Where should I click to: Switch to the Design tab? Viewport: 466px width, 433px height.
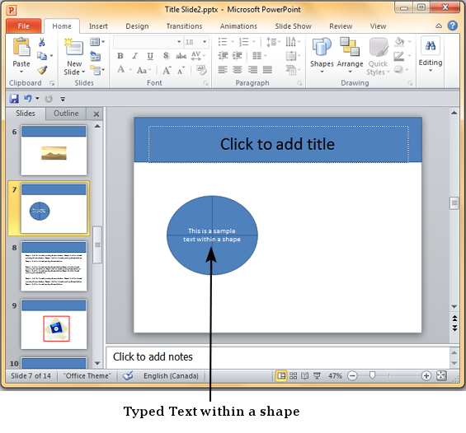tap(137, 26)
